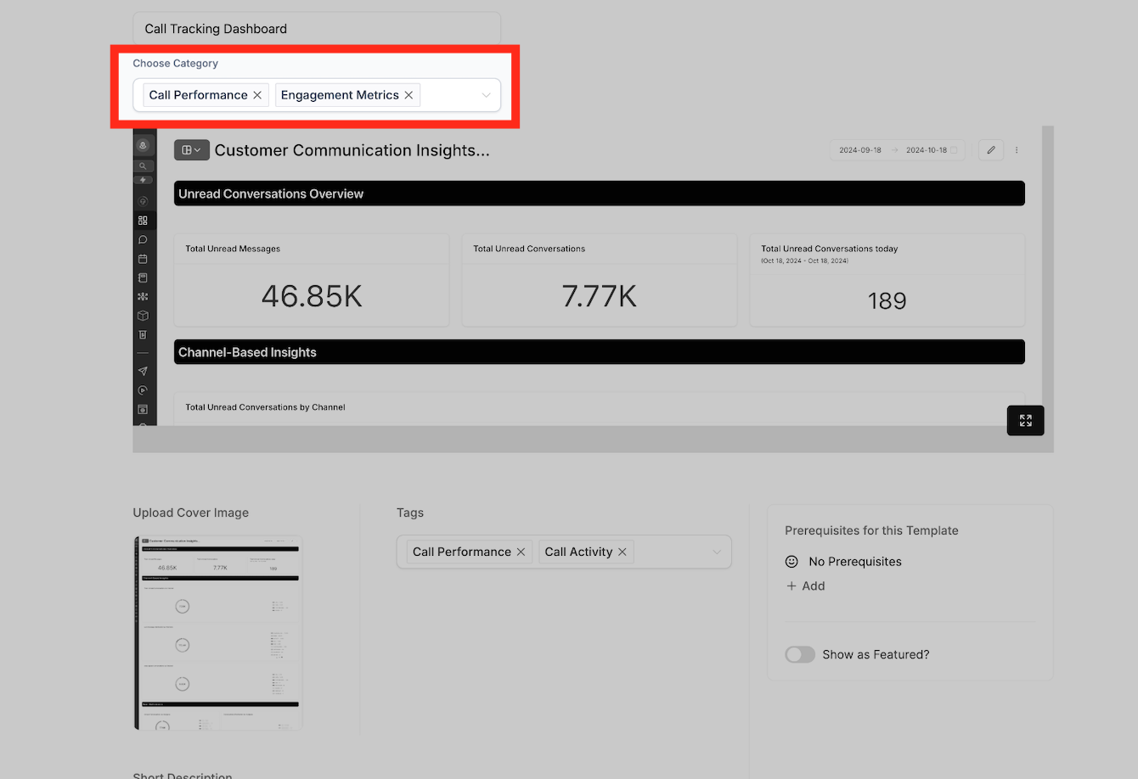Viewport: 1138px width, 779px height.
Task: Click the pencil edit icon beside the date range
Action: (x=991, y=150)
